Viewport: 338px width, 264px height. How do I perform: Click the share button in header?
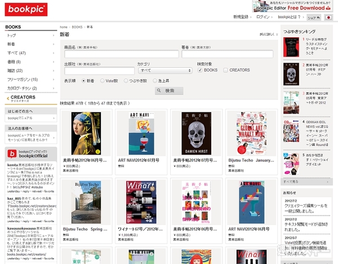[314, 17]
